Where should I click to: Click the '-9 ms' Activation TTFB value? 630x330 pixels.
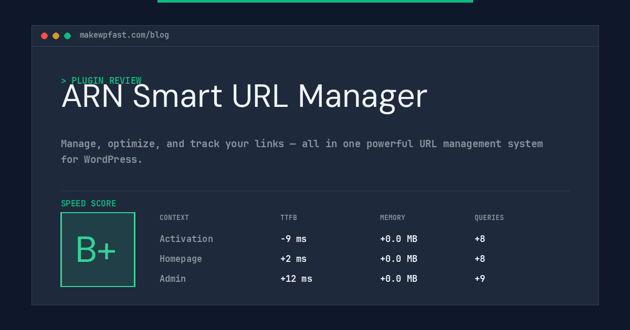pyautogui.click(x=293, y=239)
